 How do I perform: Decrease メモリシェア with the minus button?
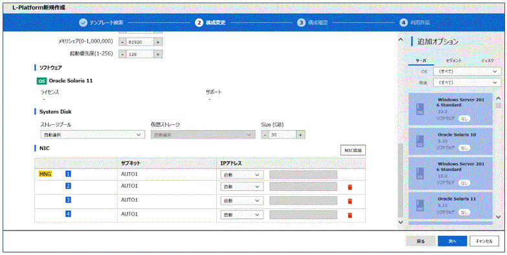point(122,42)
